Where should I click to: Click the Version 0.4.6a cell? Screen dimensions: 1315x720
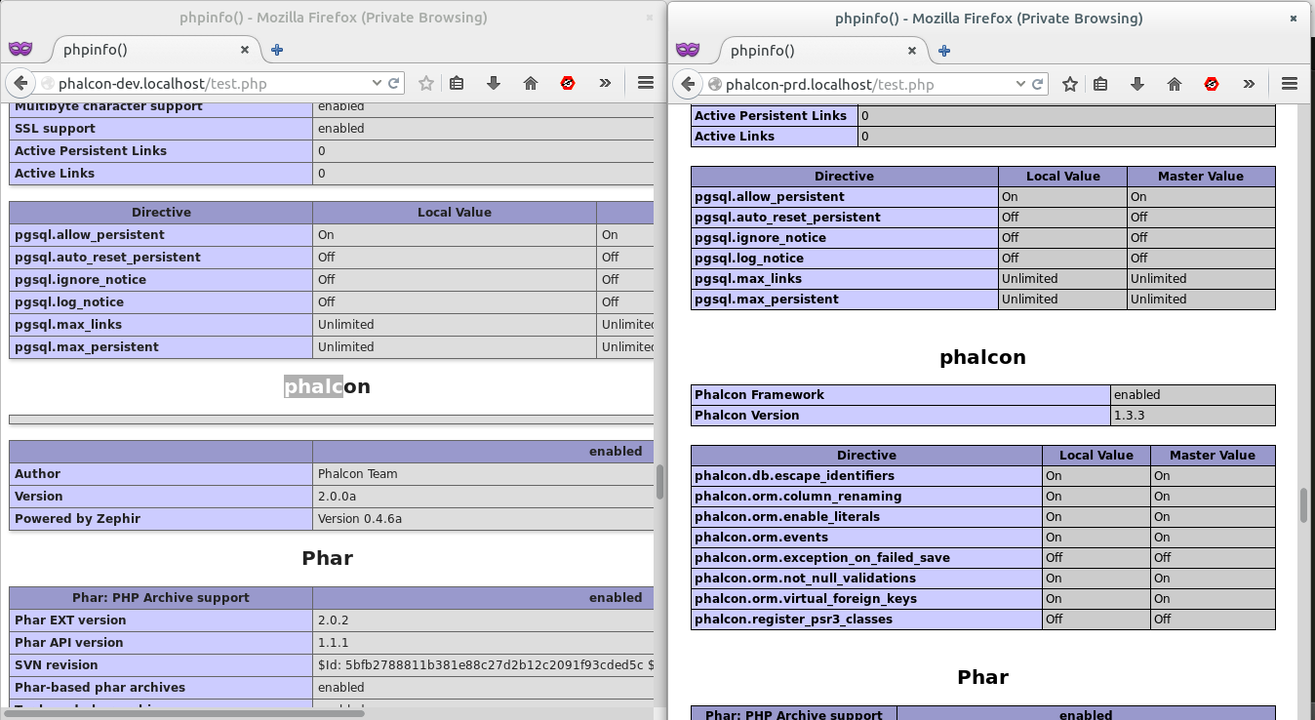tap(483, 519)
